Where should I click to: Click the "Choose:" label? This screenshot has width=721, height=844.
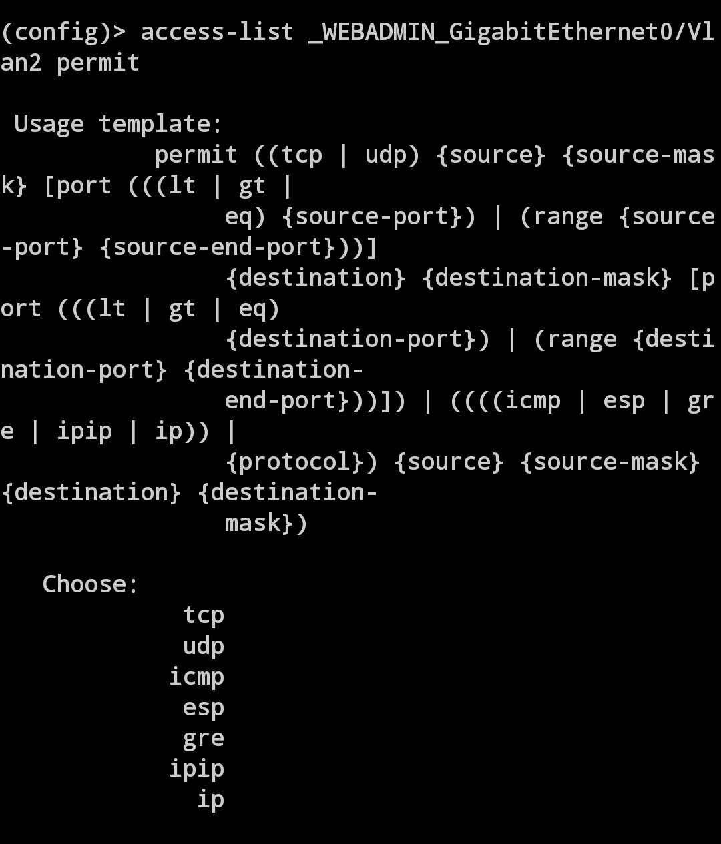point(91,584)
